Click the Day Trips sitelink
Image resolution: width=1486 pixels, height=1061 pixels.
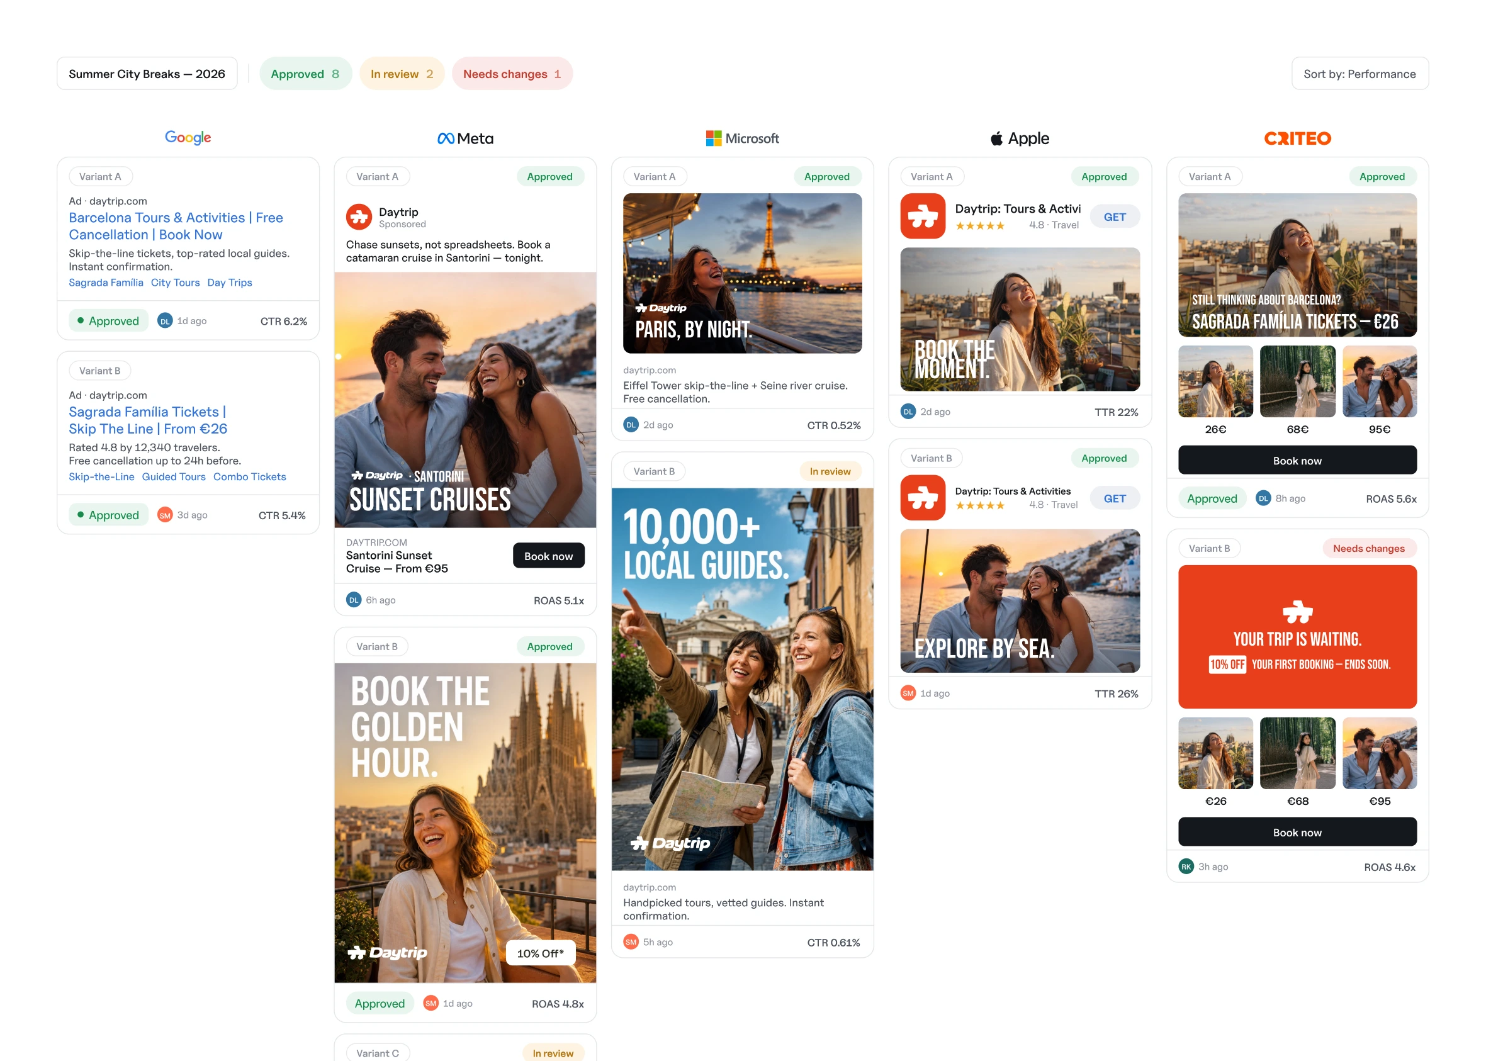point(229,282)
